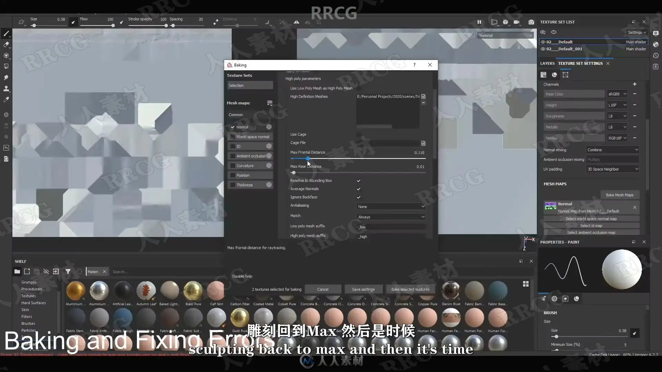The width and height of the screenshot is (662, 372).
Task: Open the viewport Material mode dropdown
Action: pos(505,35)
